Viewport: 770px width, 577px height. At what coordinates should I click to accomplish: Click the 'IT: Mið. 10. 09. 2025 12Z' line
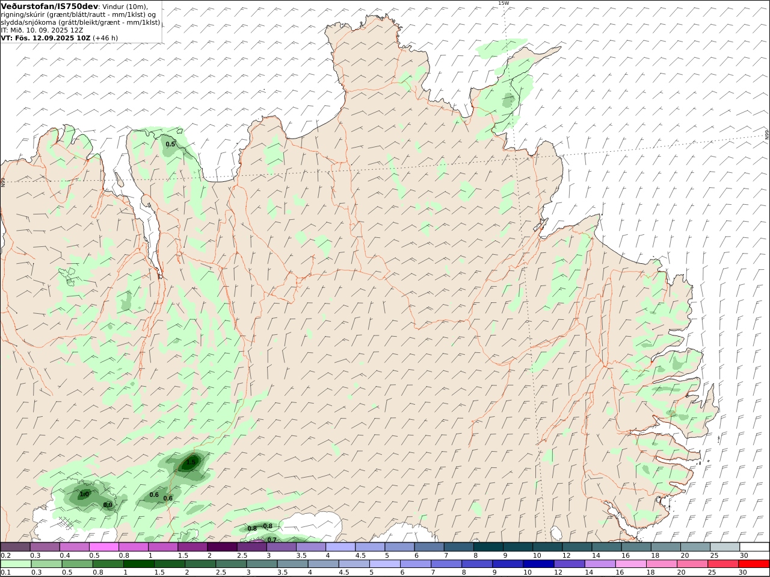coord(42,30)
